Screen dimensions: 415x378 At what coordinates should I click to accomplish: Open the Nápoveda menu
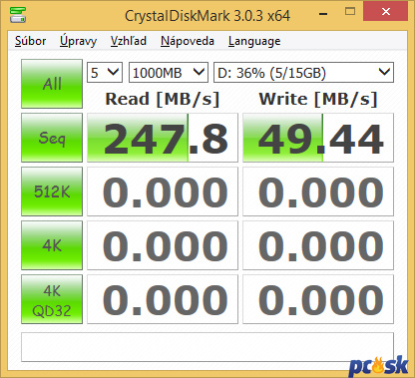[x=188, y=41]
